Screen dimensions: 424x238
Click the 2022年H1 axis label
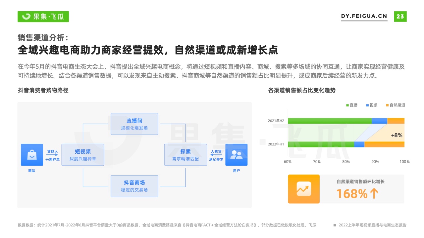276,144
